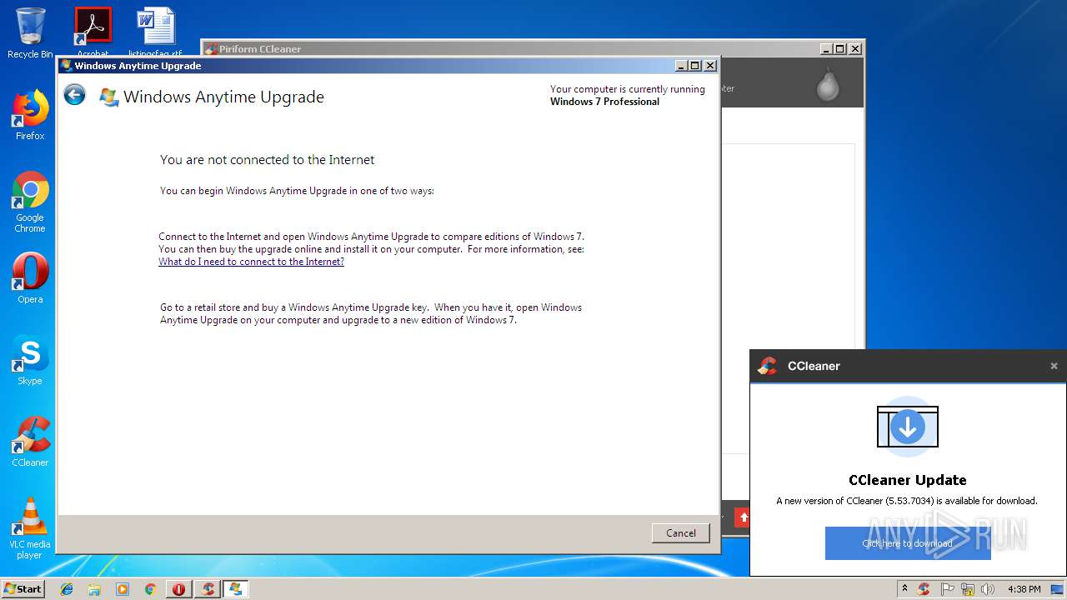Viewport: 1067px width, 600px height.
Task: Launch Google Chrome from desktop
Action: pyautogui.click(x=30, y=202)
